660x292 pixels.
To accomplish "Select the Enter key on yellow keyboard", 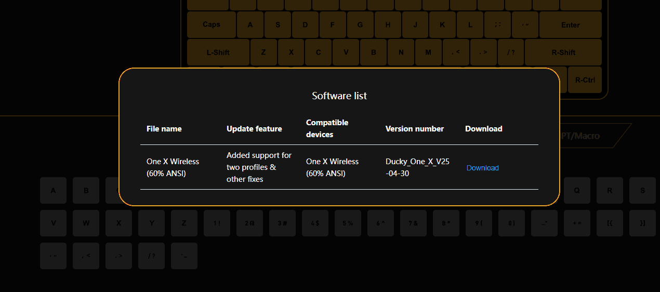I will click(x=570, y=24).
